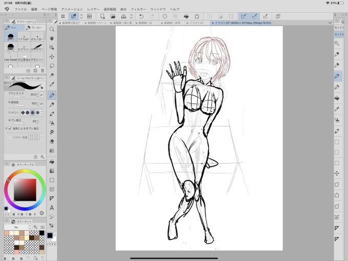Open the hamburger menu in the command bar
Image resolution: width=348 pixels, height=261 pixels.
click(63, 16)
